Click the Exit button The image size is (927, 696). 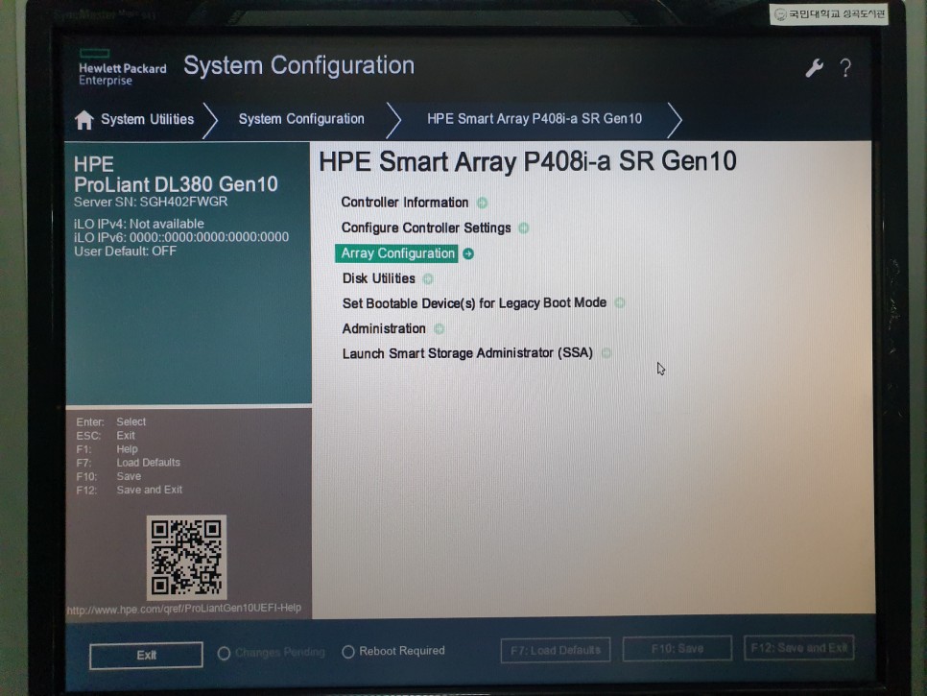click(146, 655)
